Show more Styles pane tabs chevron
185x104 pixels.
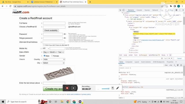(176, 62)
